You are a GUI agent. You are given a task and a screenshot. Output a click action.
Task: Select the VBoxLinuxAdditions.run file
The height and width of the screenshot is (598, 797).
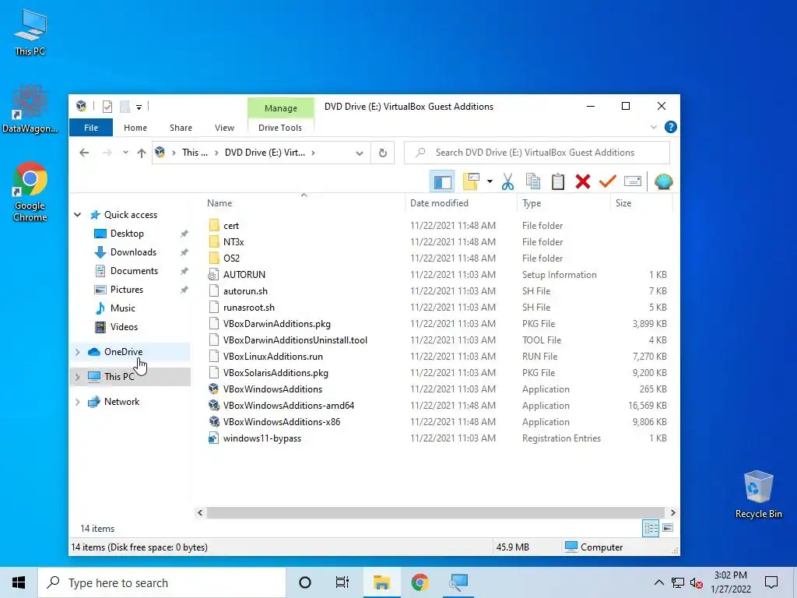pyautogui.click(x=273, y=357)
